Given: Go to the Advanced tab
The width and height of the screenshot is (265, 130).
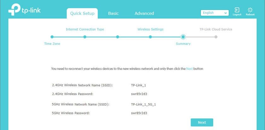Looking at the screenshot, I should coord(144,14).
